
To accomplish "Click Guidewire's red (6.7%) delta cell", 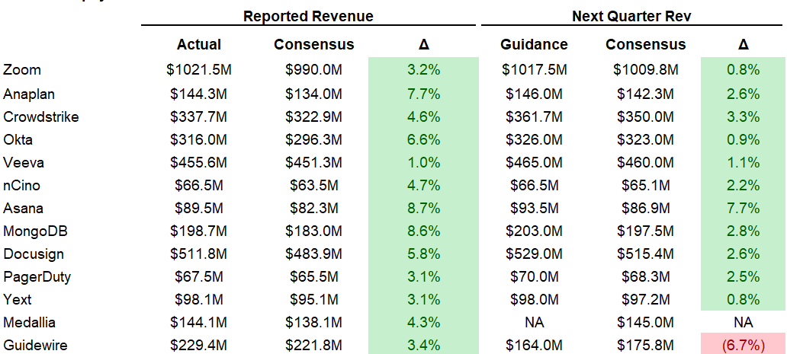I will 744,345.
